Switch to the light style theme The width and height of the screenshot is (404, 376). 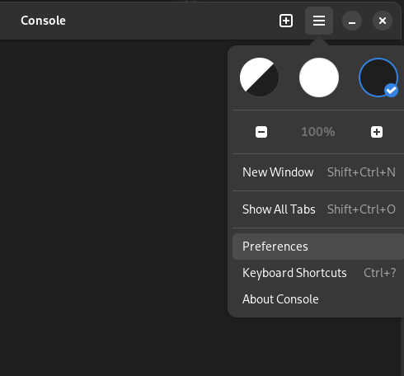(319, 78)
